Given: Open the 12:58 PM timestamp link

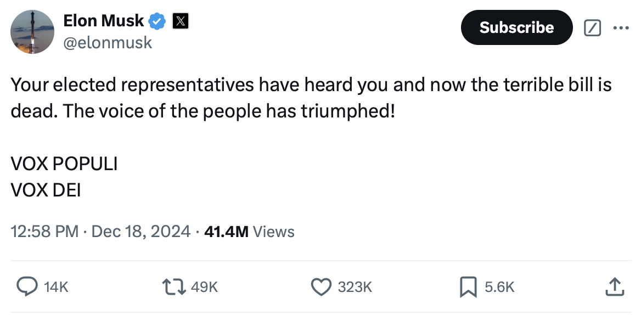Looking at the screenshot, I should pyautogui.click(x=45, y=232).
